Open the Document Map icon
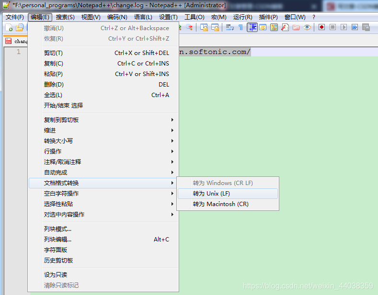Viewport: 378px width, 295px height. pyautogui.click(x=274, y=27)
